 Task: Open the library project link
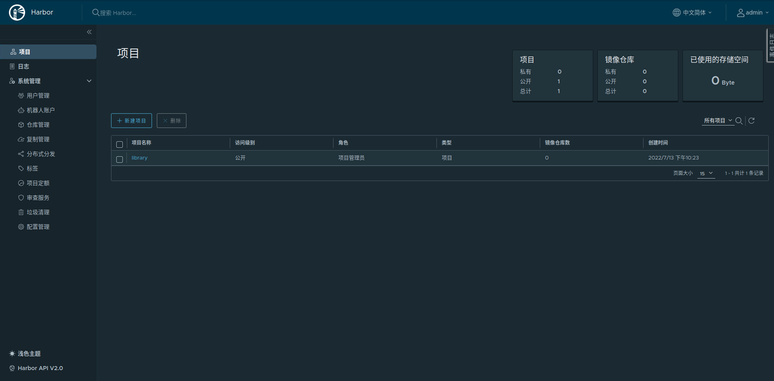[139, 158]
